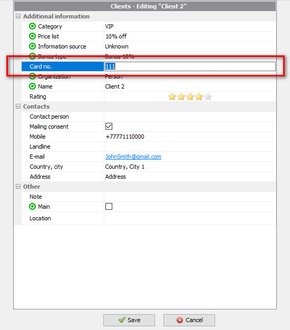Click the Cancel button
This screenshot has height=330, width=290.
(189, 320)
